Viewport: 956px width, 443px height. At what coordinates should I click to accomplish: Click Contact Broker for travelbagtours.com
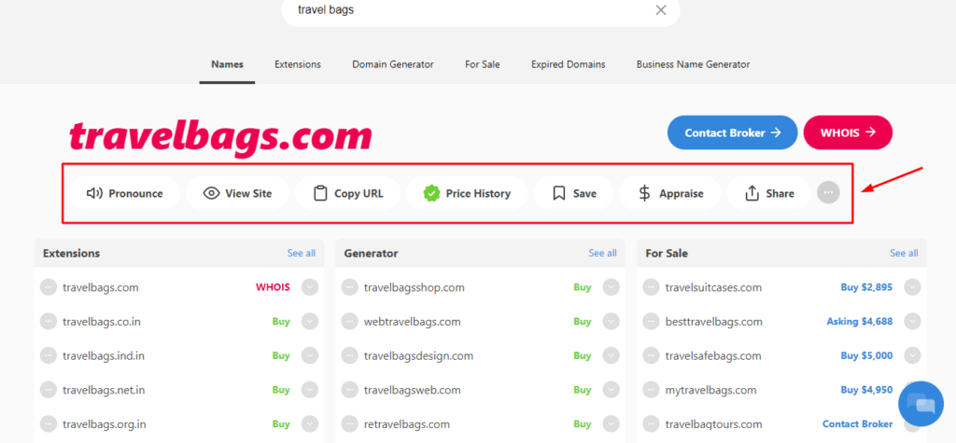click(x=857, y=423)
